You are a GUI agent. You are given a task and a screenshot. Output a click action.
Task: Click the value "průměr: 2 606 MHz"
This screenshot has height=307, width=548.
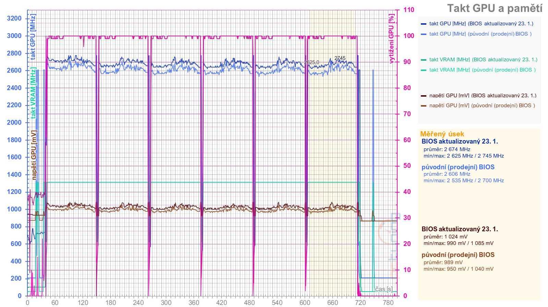[x=447, y=174]
